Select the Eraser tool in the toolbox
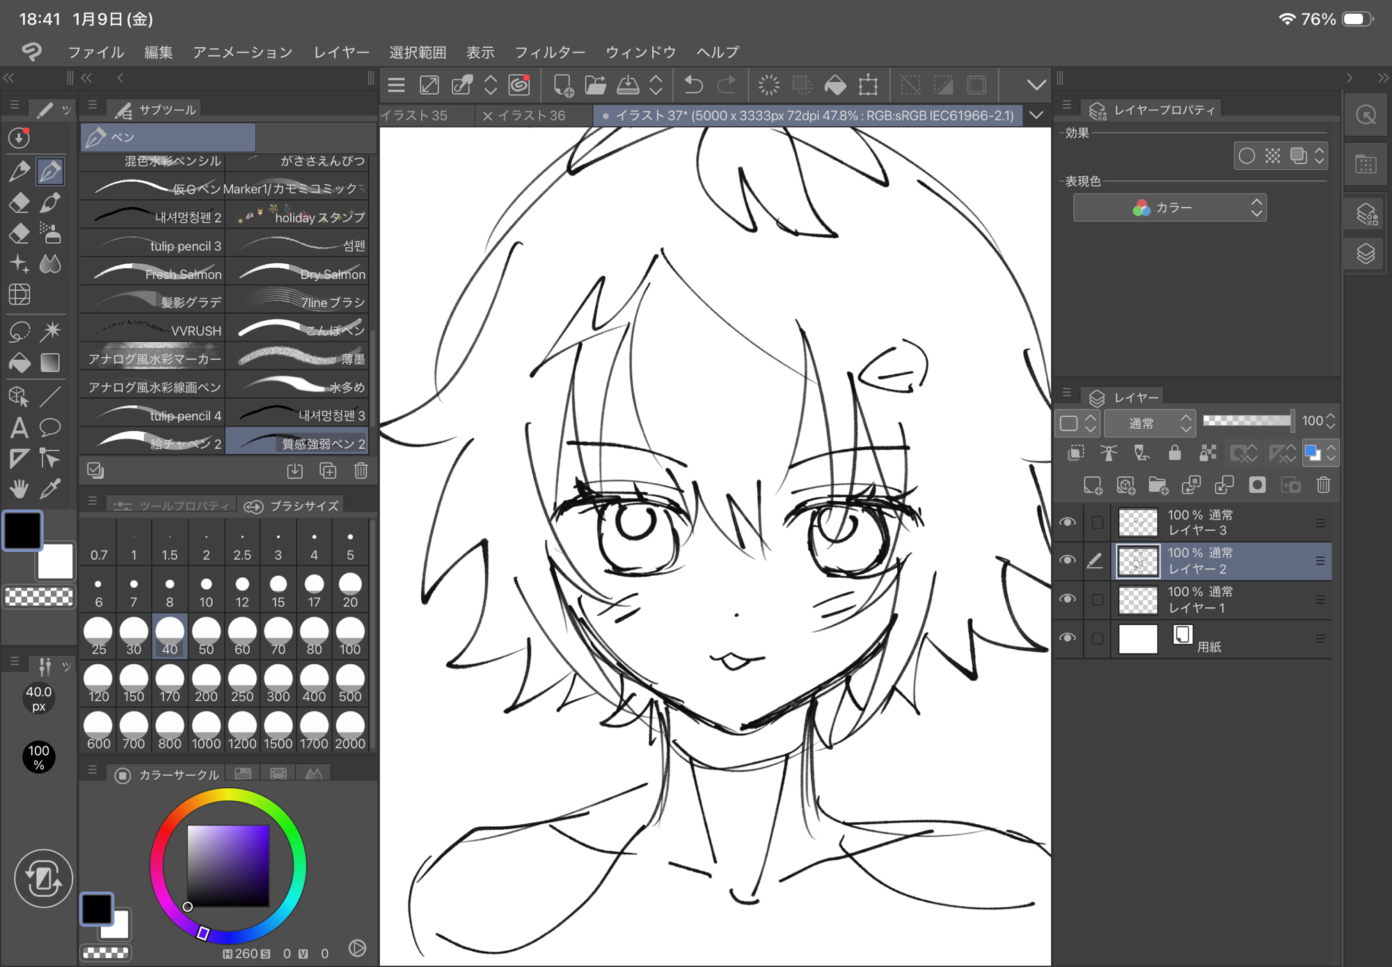Image resolution: width=1392 pixels, height=967 pixels. click(x=19, y=203)
